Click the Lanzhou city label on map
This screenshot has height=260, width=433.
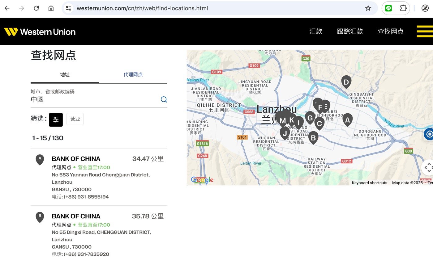click(x=277, y=109)
